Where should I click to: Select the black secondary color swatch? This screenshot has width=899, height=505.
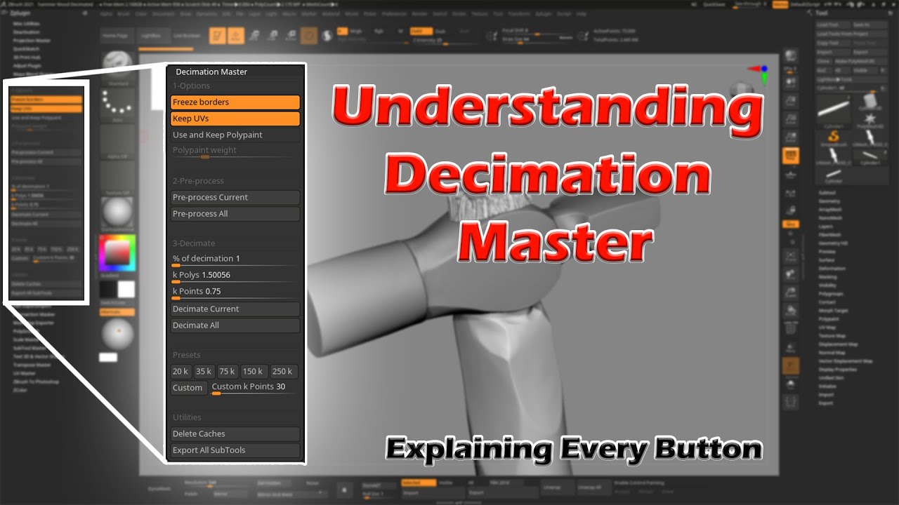pyautogui.click(x=107, y=289)
